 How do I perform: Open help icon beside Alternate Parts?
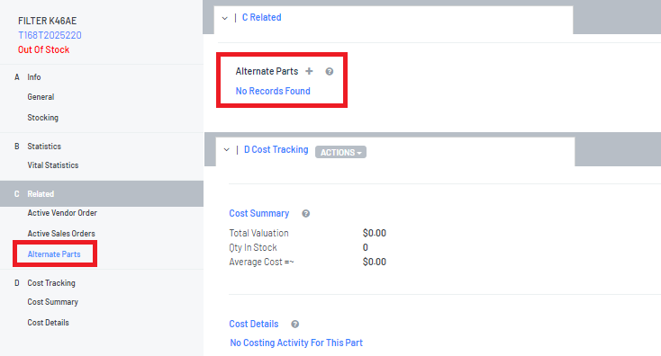pos(330,72)
